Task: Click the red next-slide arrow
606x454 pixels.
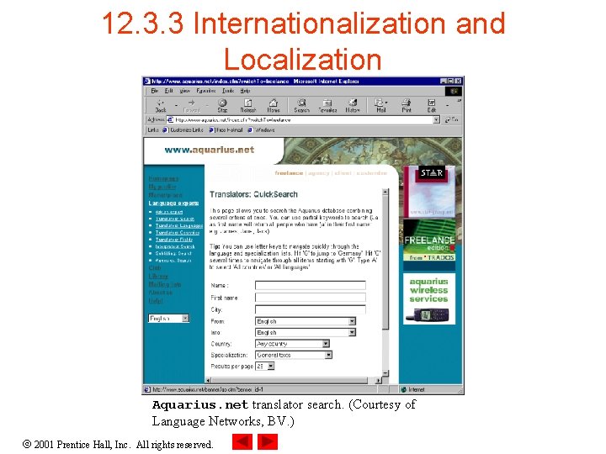Action: click(268, 441)
